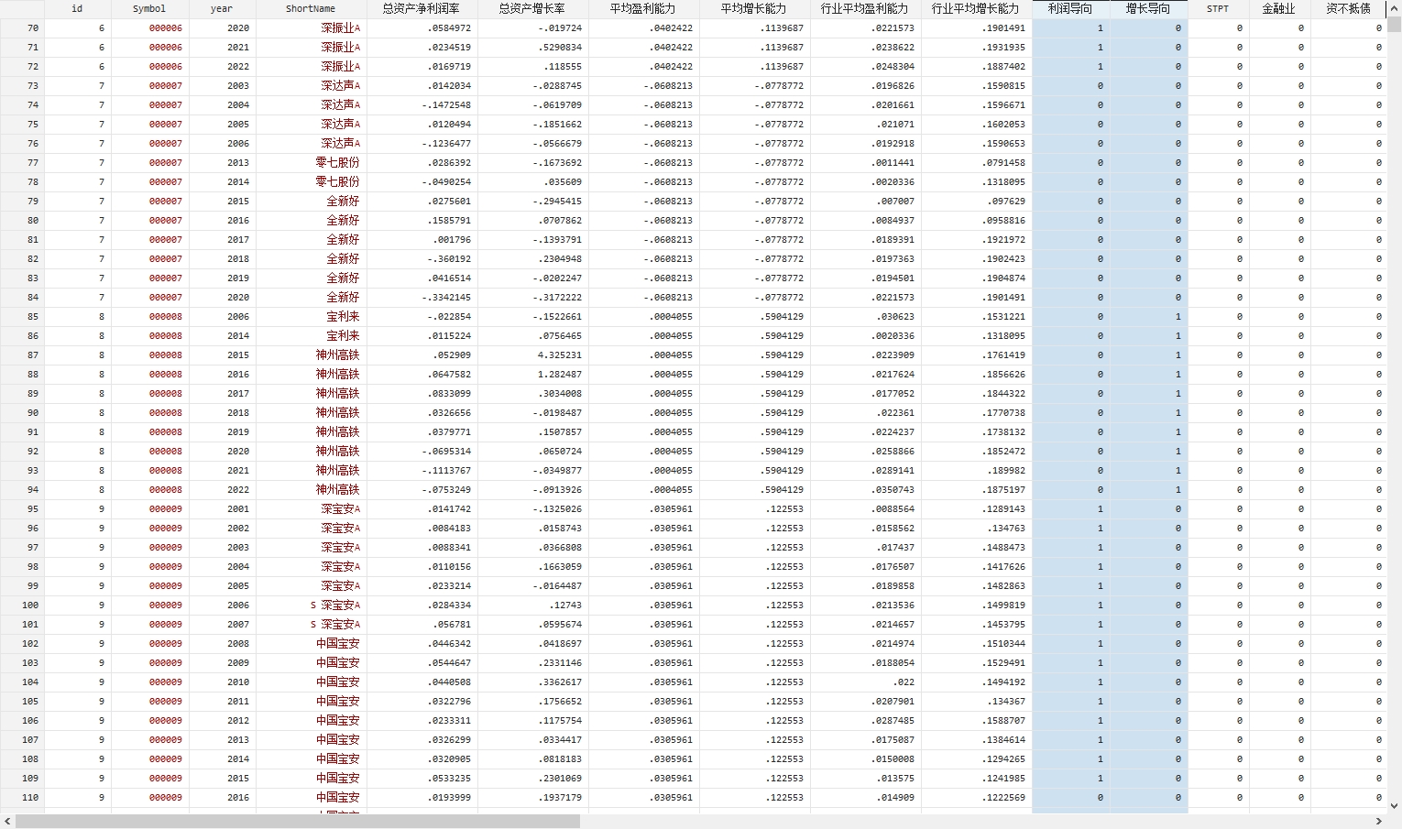
Task: Click the .5290834 growth rate cell
Action: click(532, 48)
